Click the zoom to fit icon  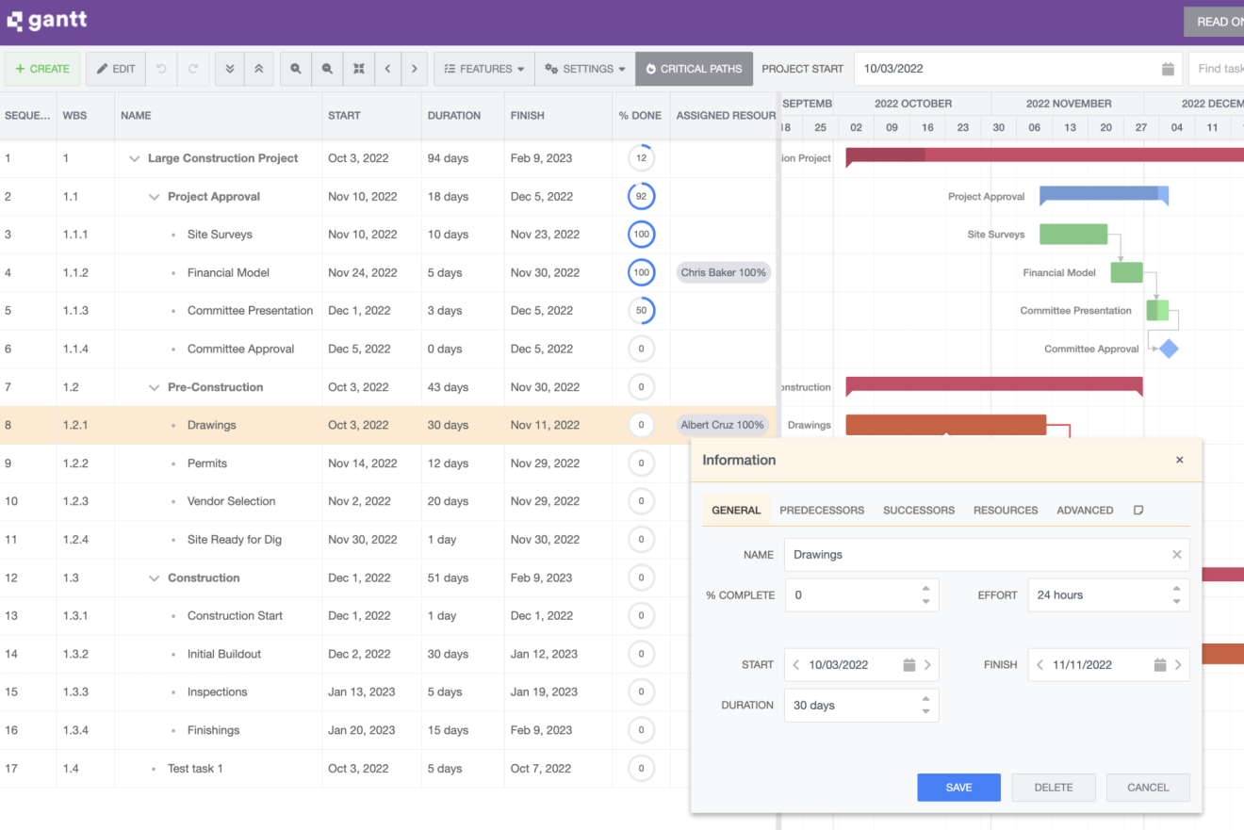tap(358, 69)
